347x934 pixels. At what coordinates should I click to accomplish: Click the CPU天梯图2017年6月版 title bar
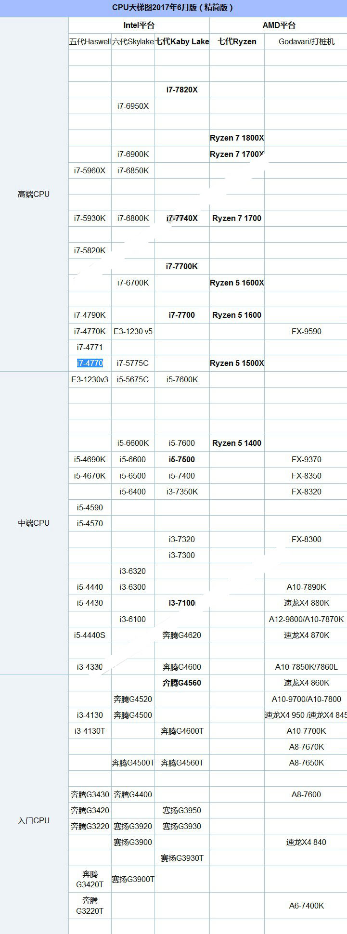pos(173,8)
